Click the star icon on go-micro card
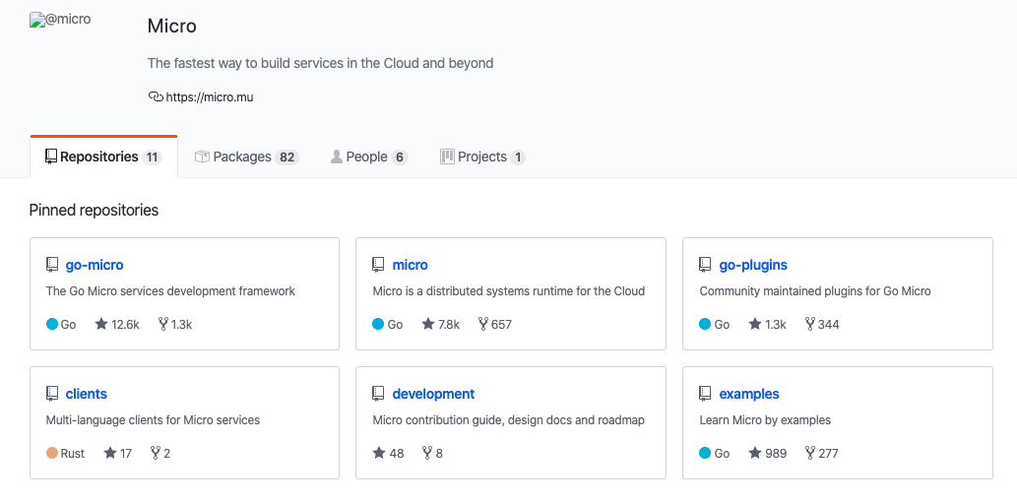Viewport: 1017px width, 504px height. pos(101,324)
